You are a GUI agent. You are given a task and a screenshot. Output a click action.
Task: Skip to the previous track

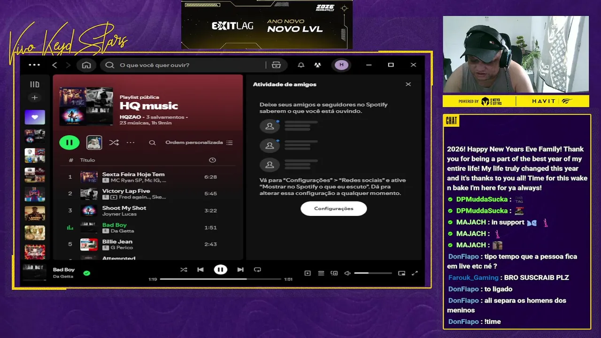(200, 269)
